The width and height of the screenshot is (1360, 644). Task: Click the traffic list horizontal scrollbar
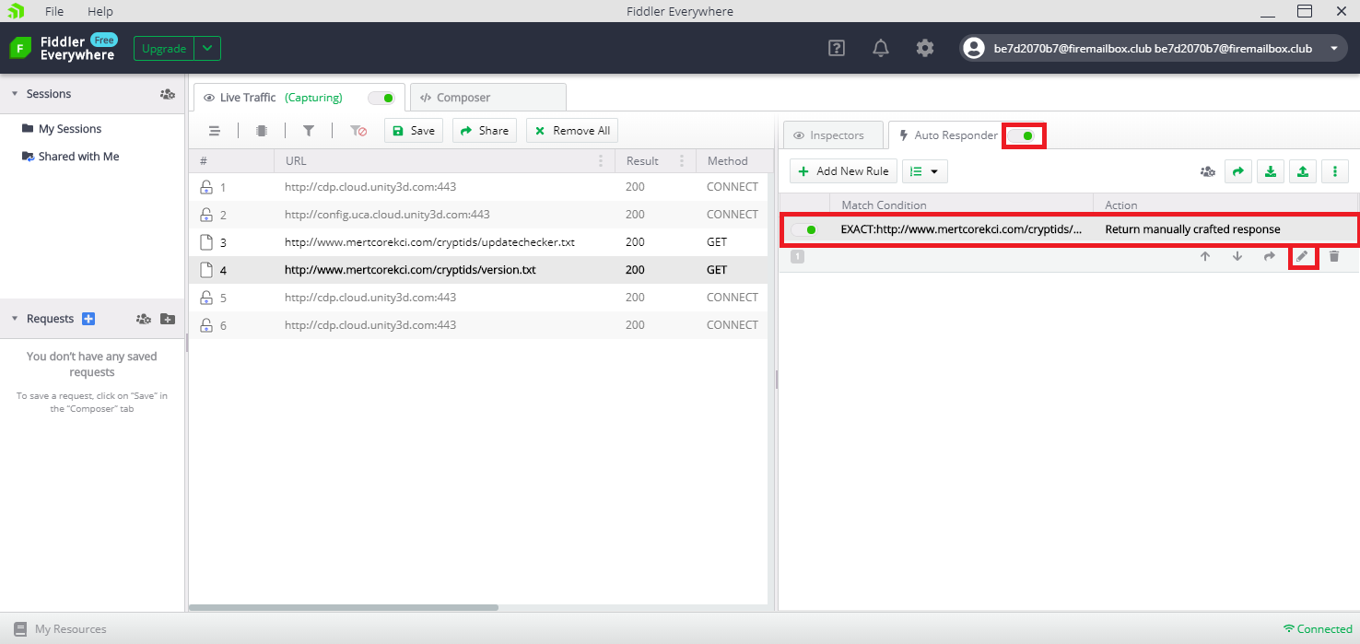pyautogui.click(x=344, y=607)
